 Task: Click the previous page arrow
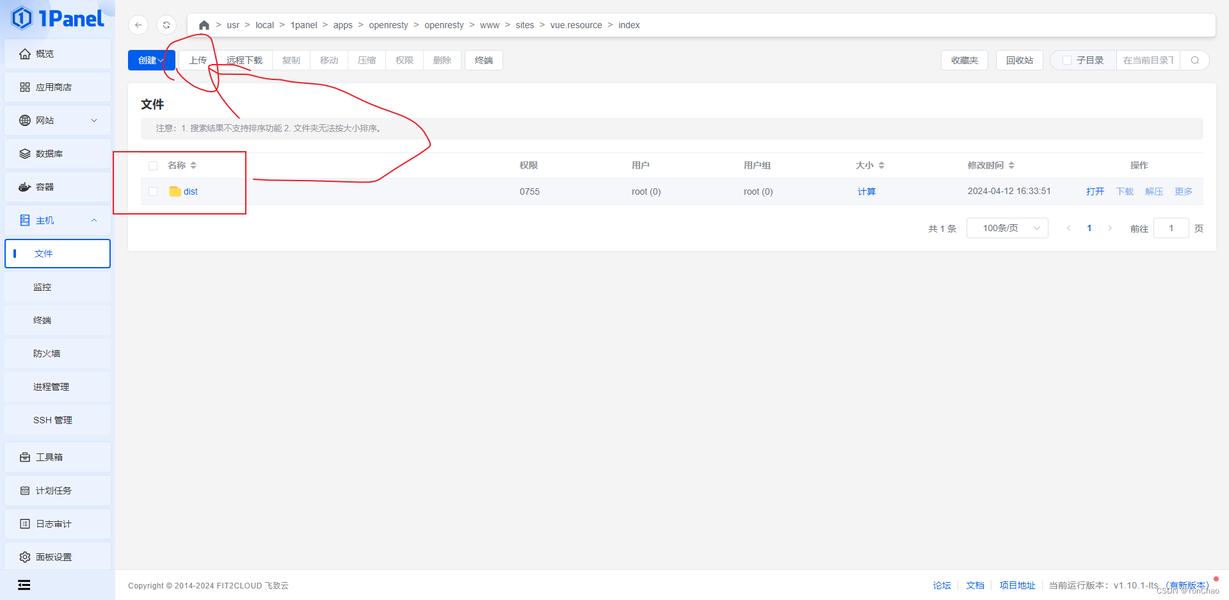tap(1068, 228)
